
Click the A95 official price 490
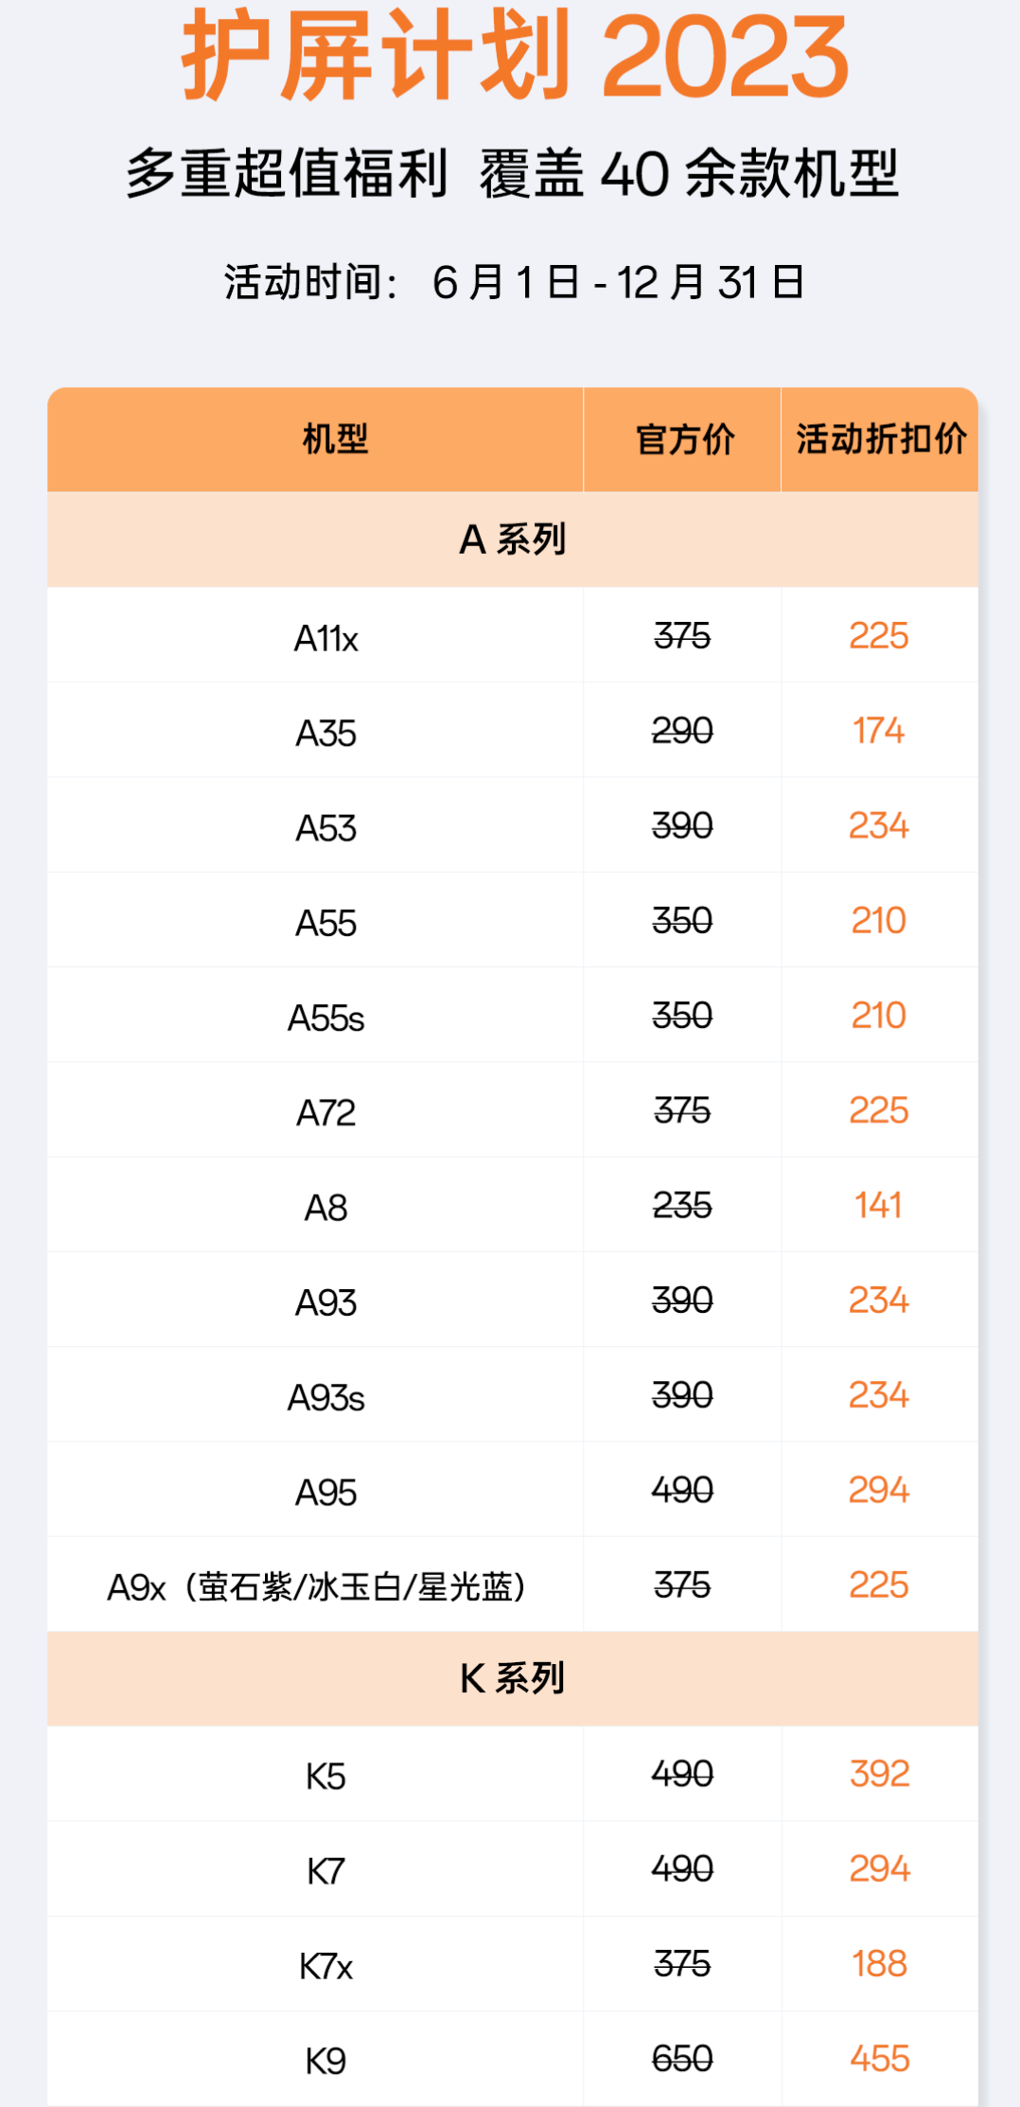click(682, 1490)
